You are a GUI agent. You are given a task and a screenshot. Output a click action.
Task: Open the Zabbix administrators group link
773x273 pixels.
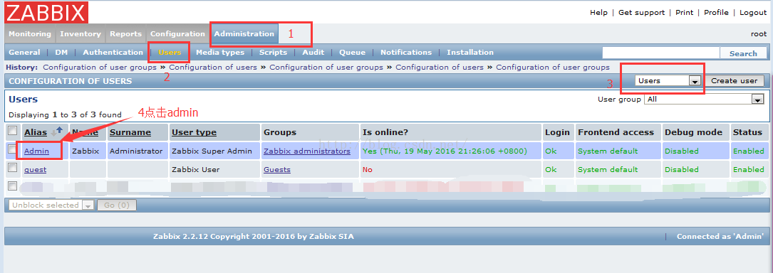click(306, 151)
